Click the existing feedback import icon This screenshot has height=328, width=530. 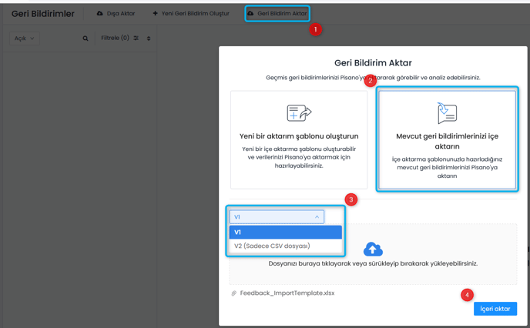point(447,113)
